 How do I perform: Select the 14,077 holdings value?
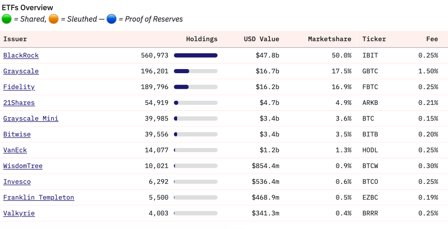pyautogui.click(x=156, y=150)
